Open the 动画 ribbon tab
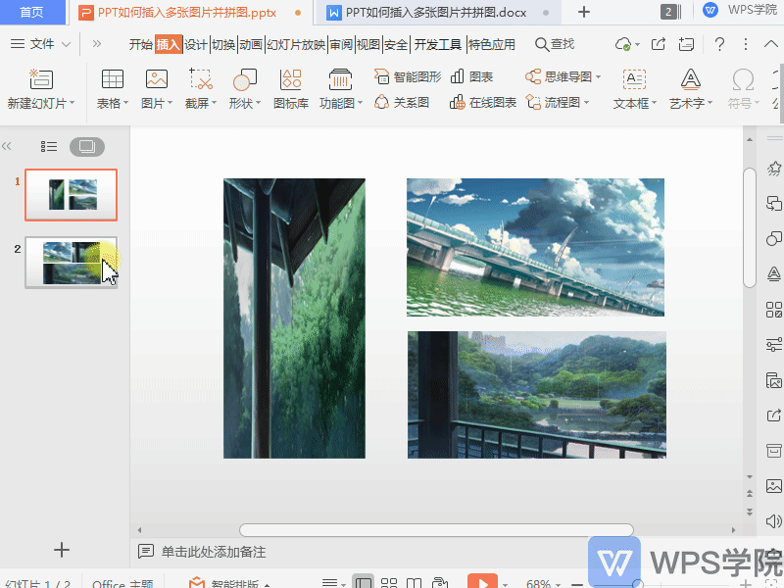784x588 pixels. 251,44
